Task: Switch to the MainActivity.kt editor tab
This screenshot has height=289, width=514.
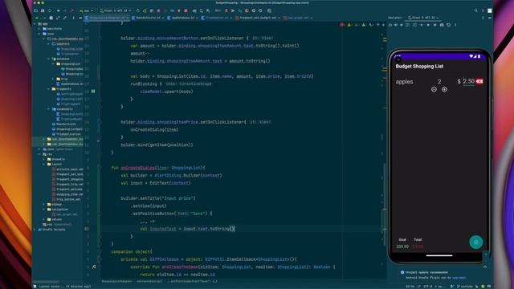Action: 148,18
